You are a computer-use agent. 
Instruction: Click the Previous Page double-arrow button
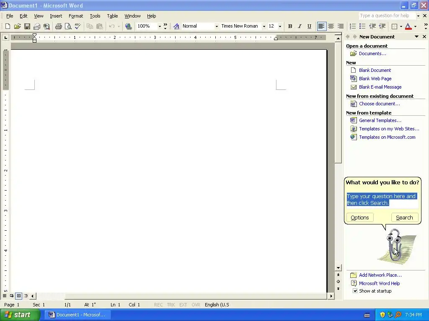coord(338,275)
